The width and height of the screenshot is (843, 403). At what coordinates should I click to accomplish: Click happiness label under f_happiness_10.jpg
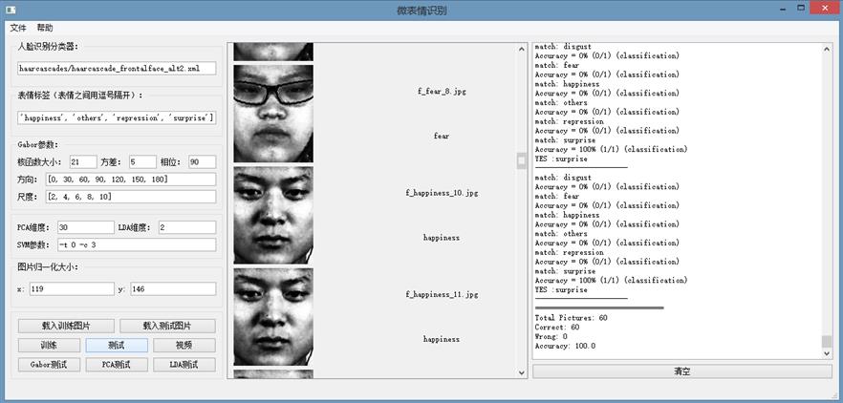(442, 238)
